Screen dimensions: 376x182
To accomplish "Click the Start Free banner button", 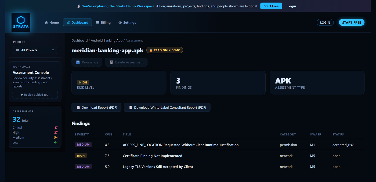I will click(x=271, y=6).
